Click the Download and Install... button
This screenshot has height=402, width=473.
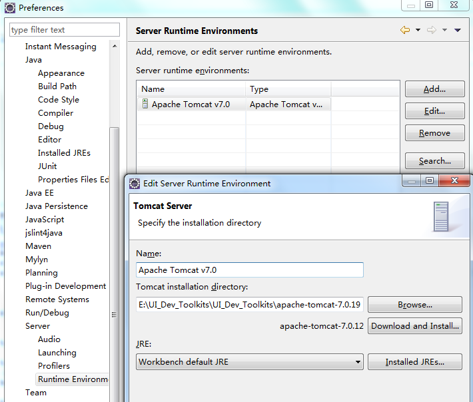coord(415,326)
